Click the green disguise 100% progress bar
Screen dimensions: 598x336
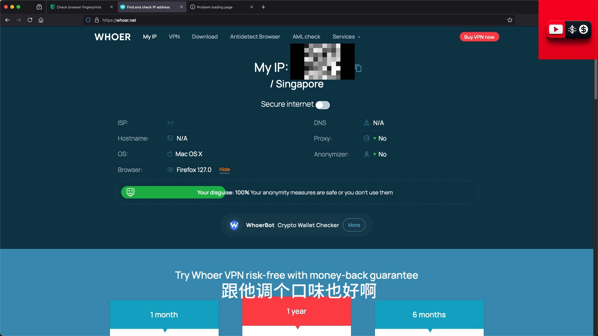(173, 192)
